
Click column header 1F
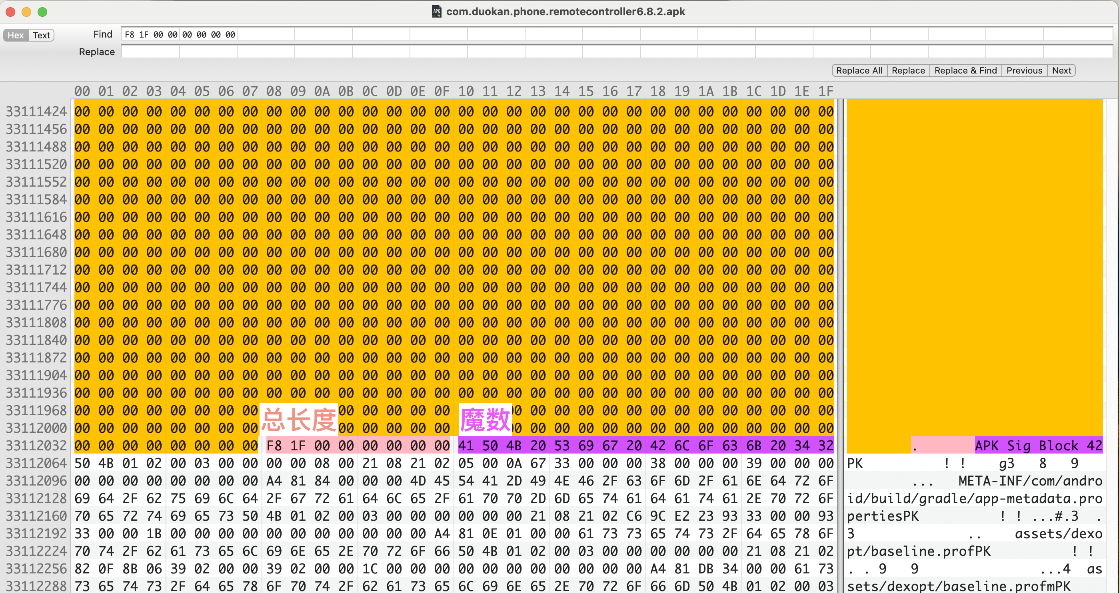point(825,91)
